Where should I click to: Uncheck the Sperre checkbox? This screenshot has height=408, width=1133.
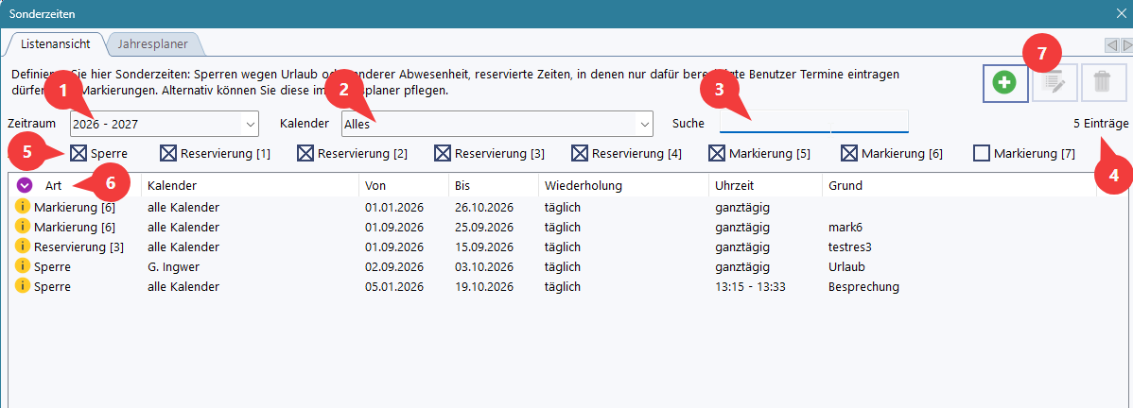click(x=78, y=153)
